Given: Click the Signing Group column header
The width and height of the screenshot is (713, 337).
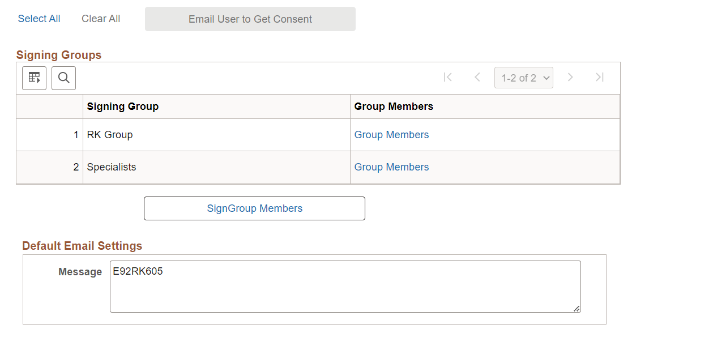Looking at the screenshot, I should [x=123, y=106].
